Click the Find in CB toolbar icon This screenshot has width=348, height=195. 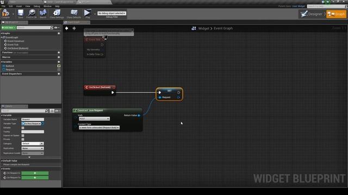pos(32,14)
